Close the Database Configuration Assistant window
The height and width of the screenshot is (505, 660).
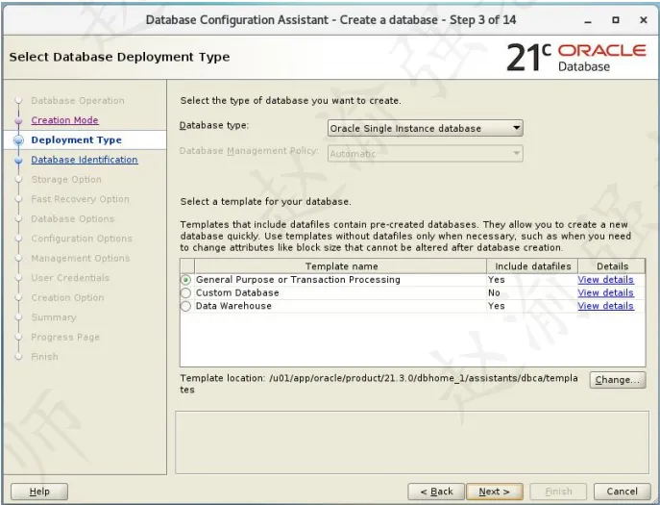pyautogui.click(x=644, y=20)
